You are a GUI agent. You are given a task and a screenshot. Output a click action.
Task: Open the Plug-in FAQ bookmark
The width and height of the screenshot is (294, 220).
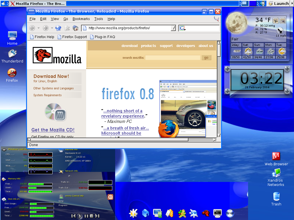(x=102, y=37)
